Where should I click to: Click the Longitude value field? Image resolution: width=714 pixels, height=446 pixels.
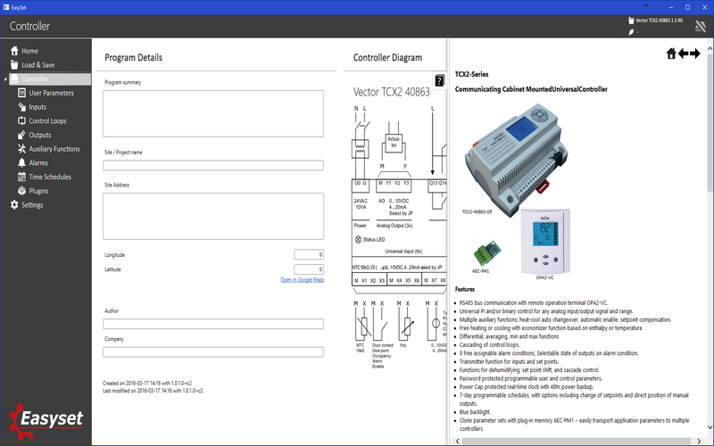(x=309, y=255)
